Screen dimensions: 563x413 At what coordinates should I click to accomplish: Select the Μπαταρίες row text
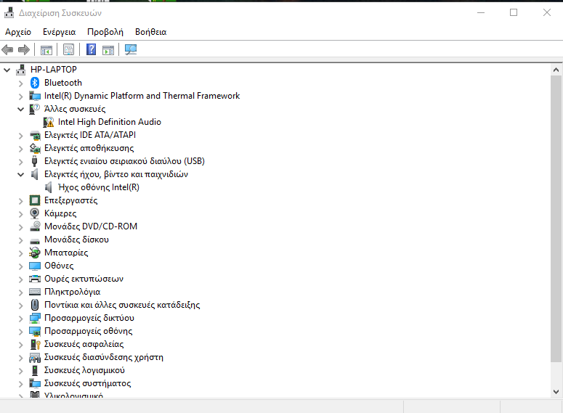coord(66,253)
